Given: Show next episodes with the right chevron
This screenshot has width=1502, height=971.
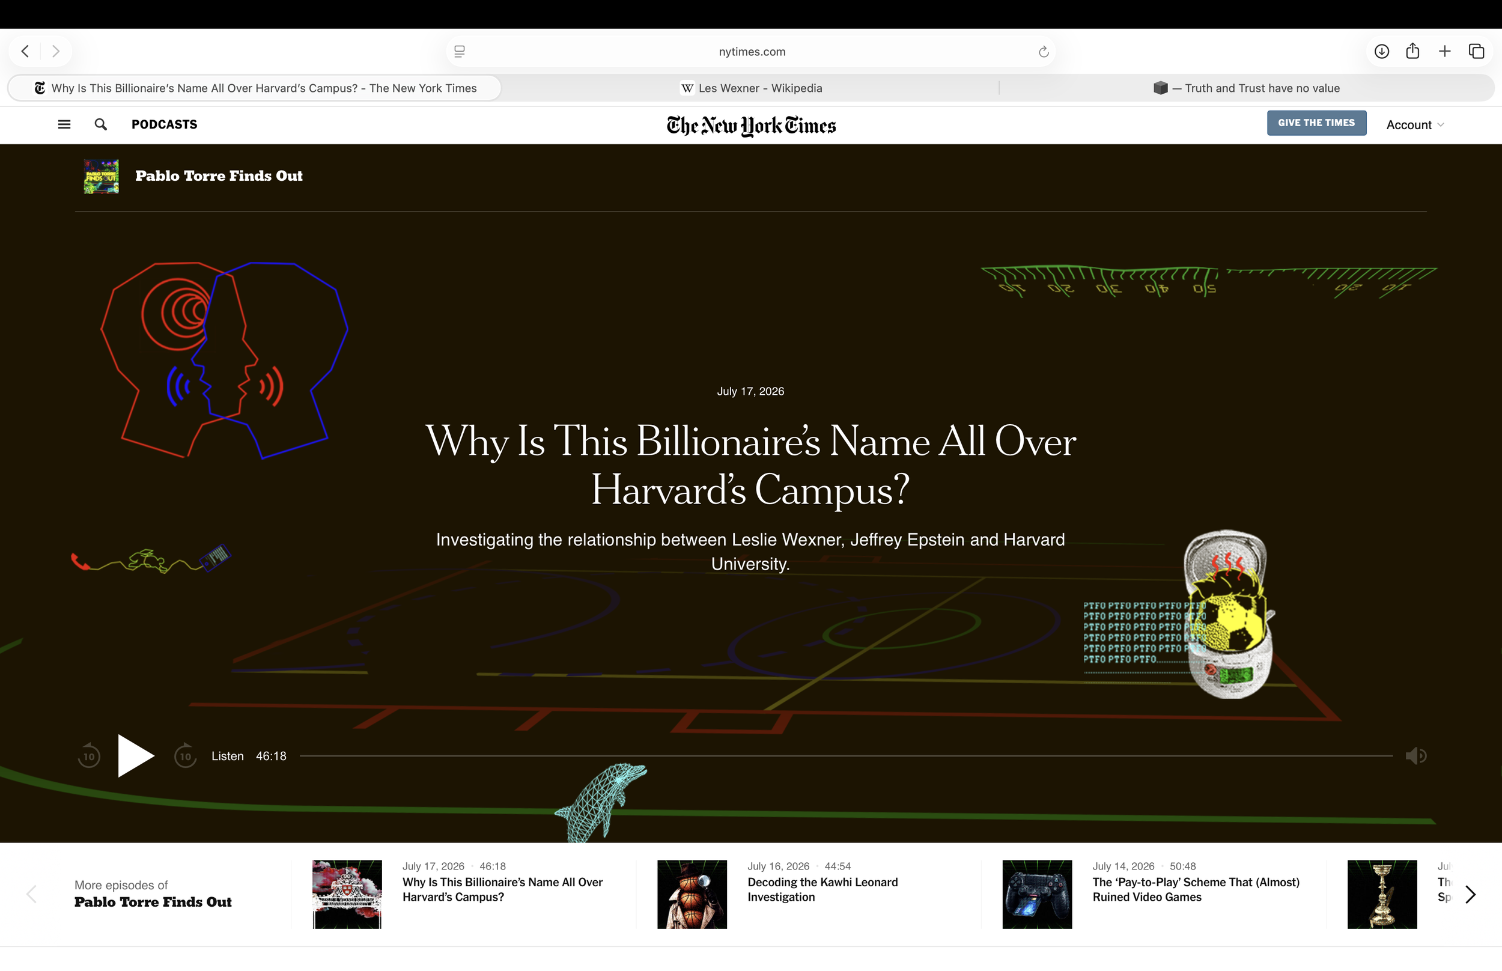Looking at the screenshot, I should coord(1471,894).
